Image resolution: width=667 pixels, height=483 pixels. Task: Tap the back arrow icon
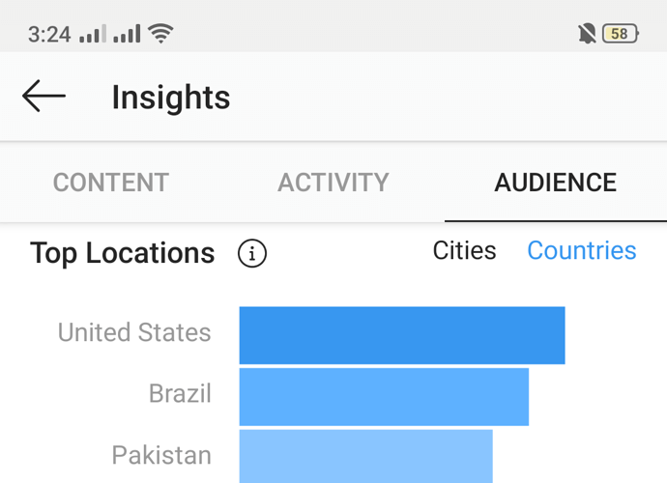click(43, 97)
